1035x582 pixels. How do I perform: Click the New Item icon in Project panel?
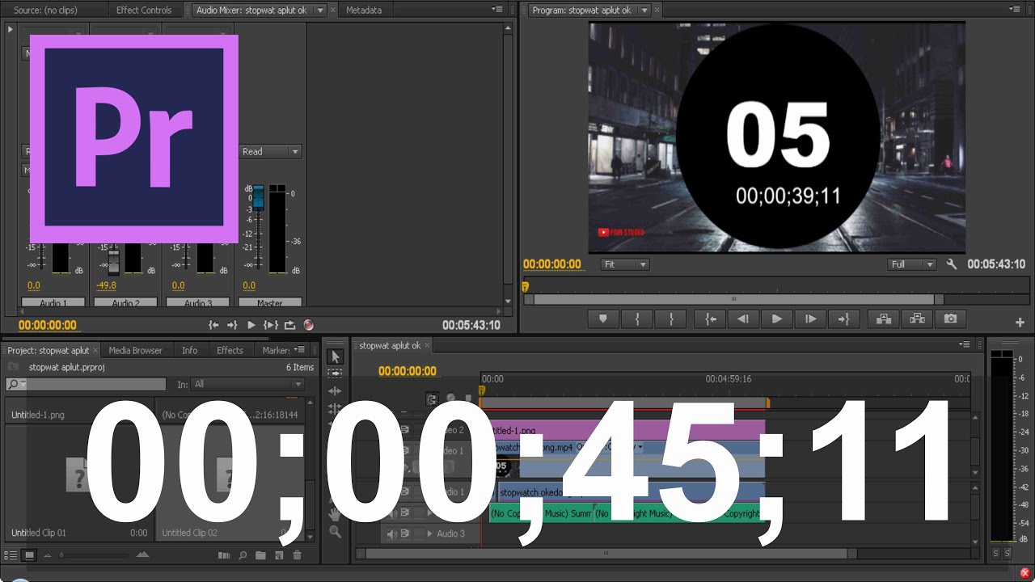click(279, 555)
